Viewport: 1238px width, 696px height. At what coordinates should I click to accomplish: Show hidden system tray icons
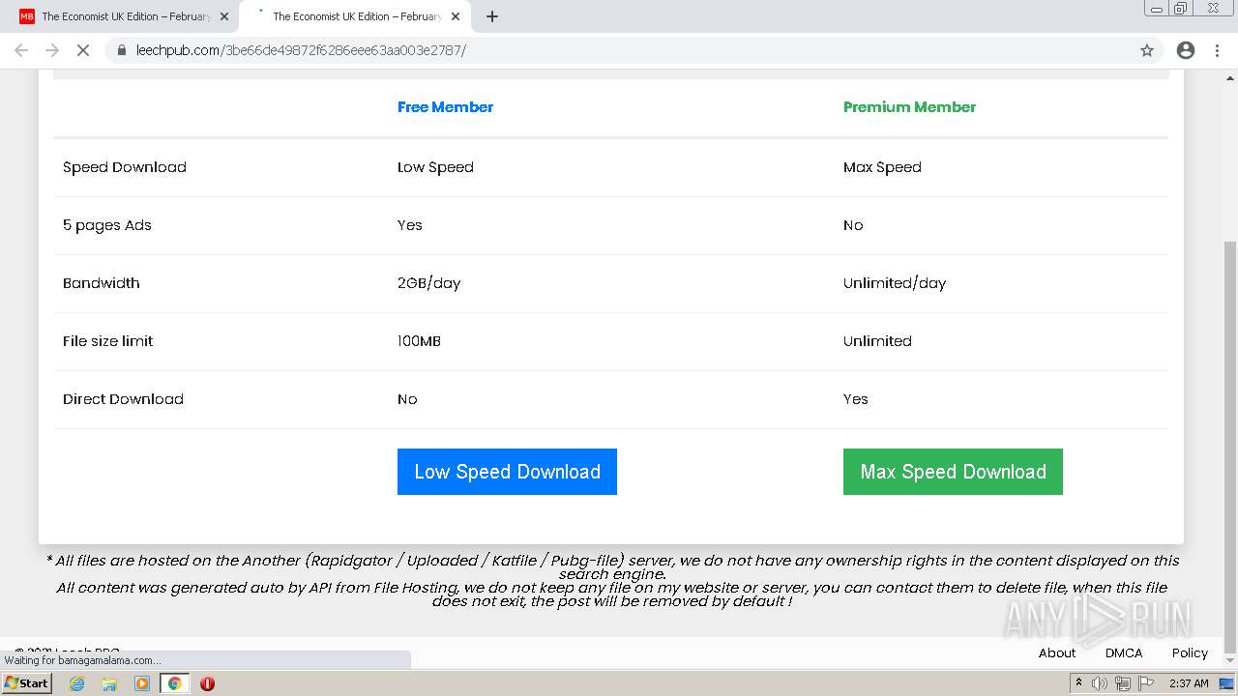[1078, 683]
